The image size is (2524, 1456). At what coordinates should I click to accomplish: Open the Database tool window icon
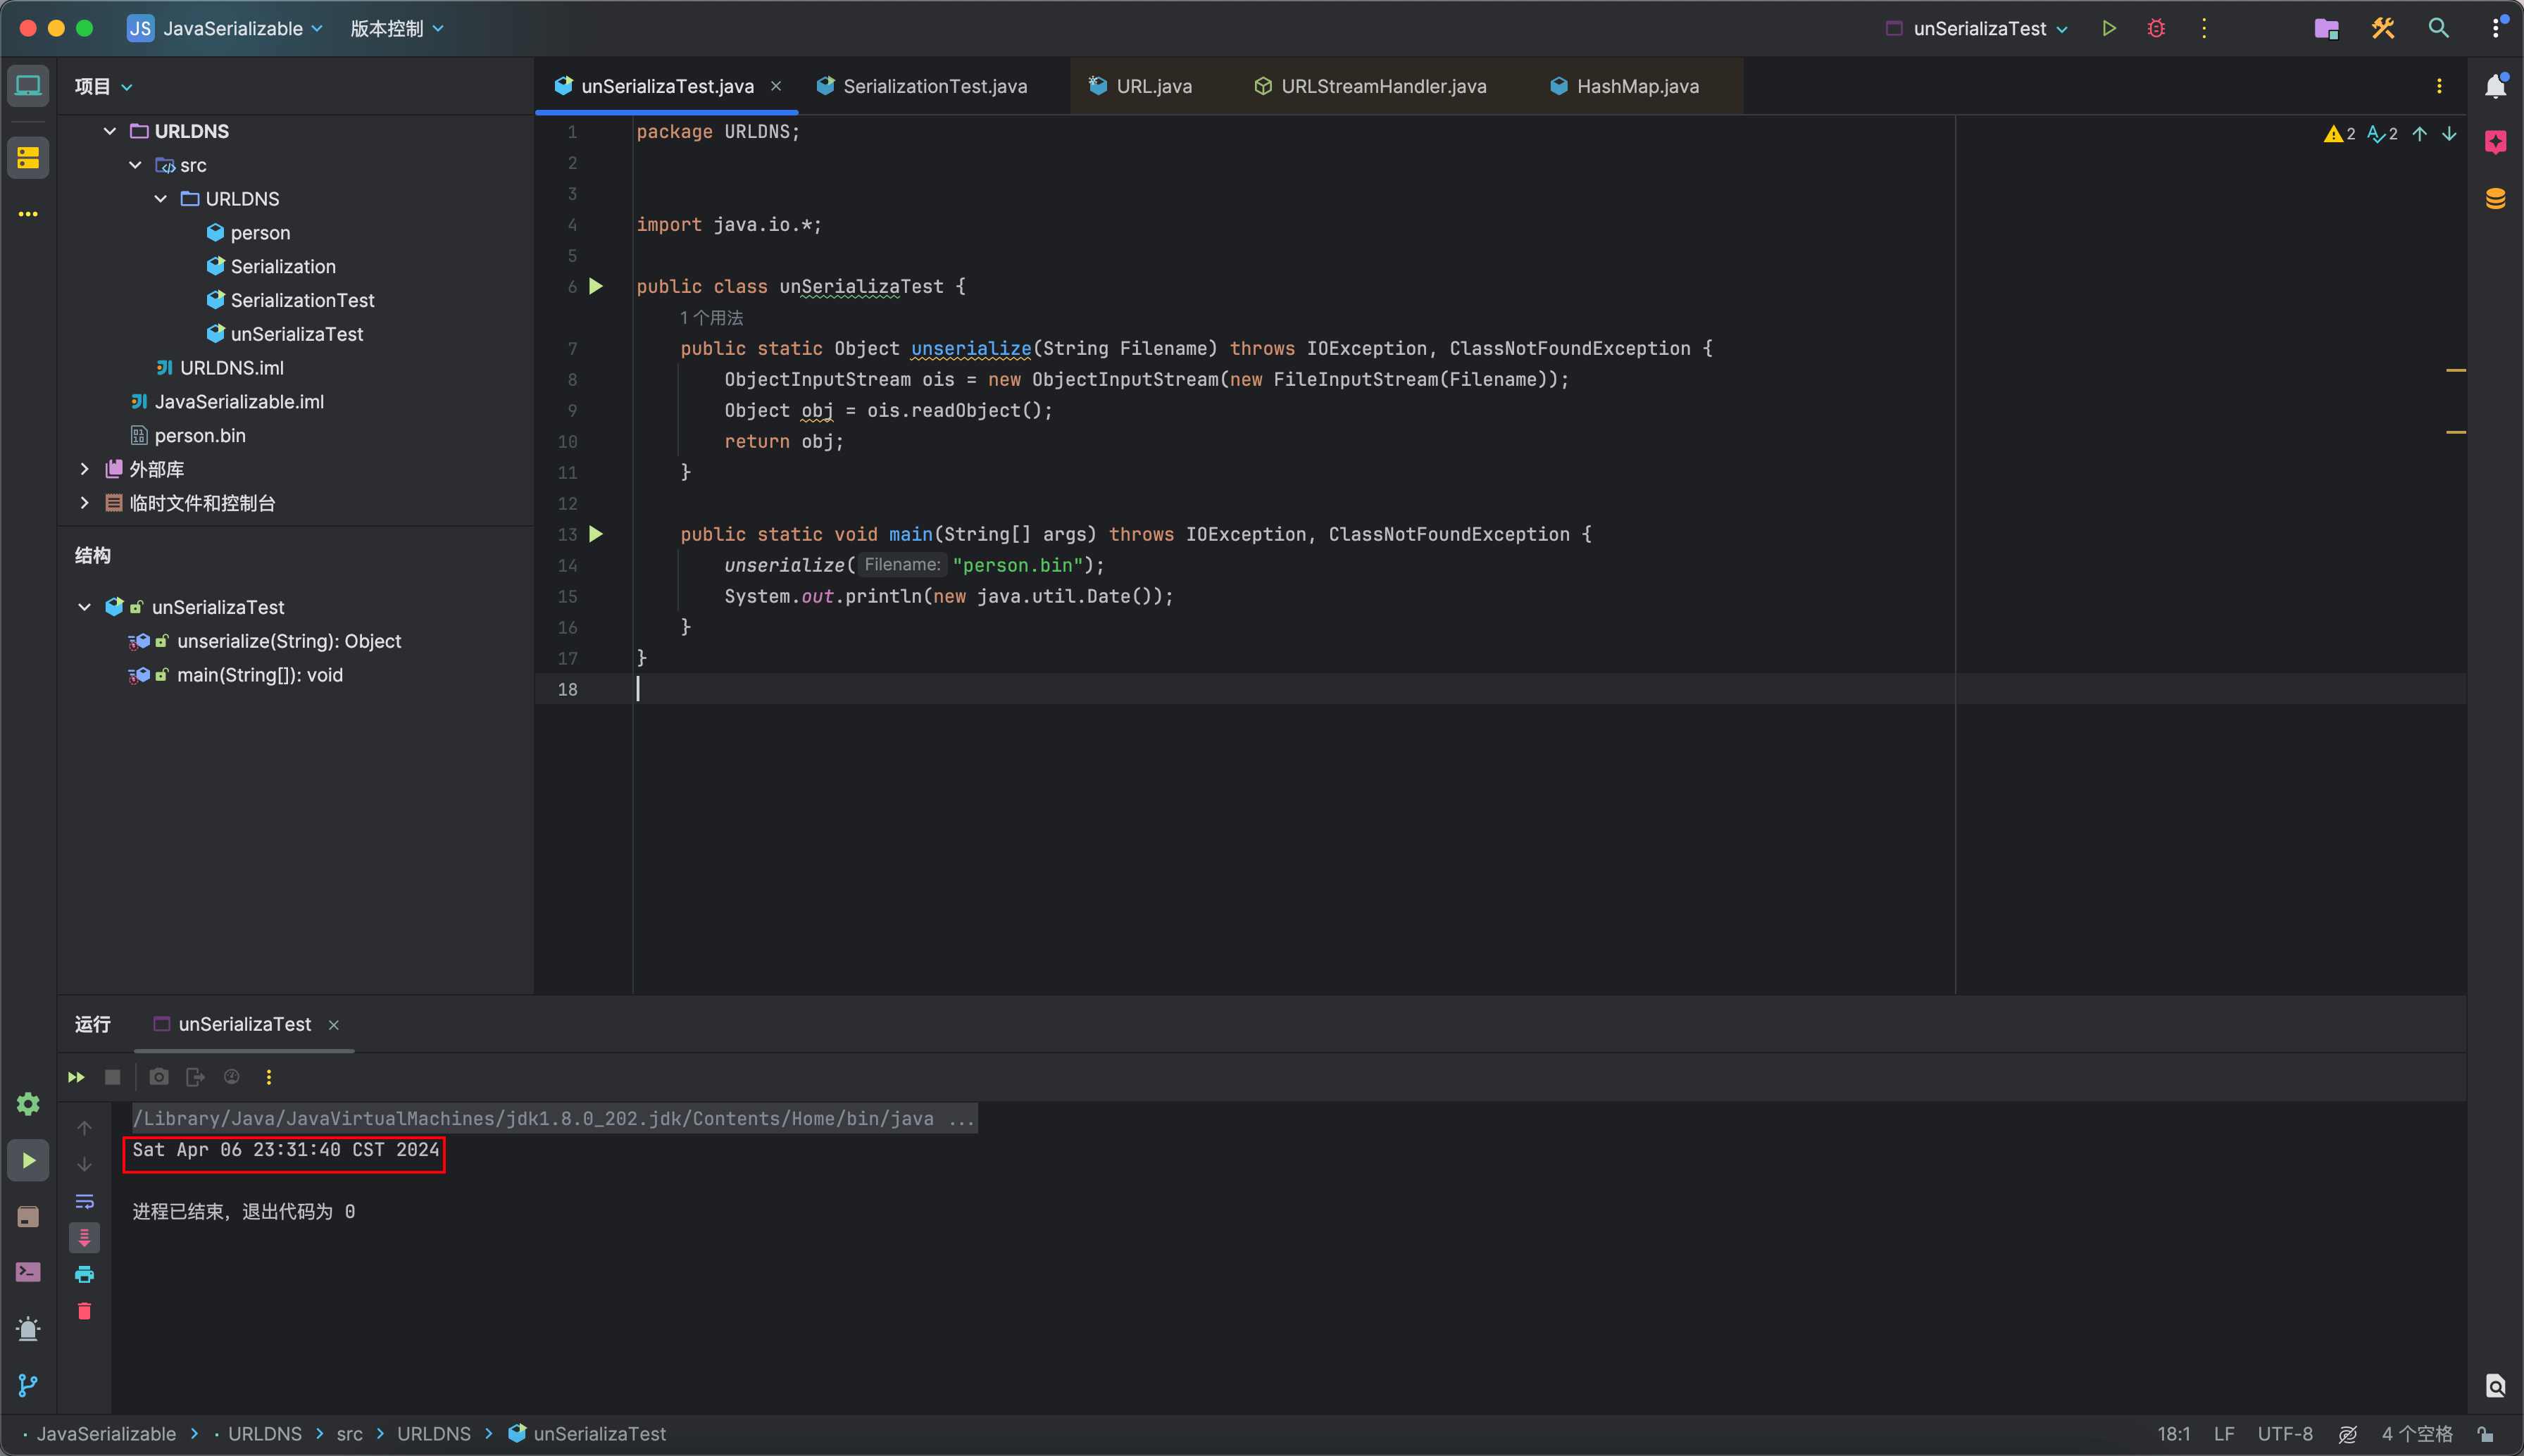point(2495,198)
